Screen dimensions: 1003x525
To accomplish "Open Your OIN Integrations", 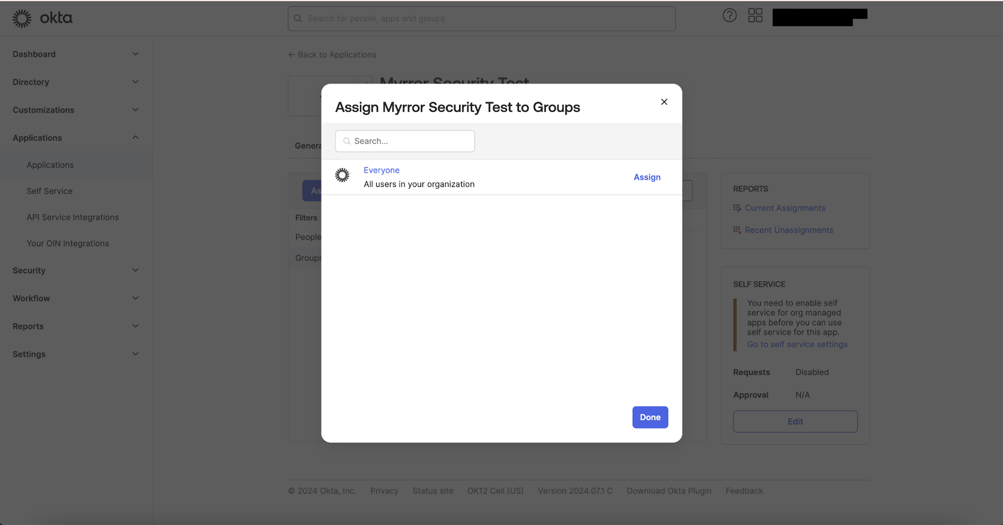I will pyautogui.click(x=68, y=243).
